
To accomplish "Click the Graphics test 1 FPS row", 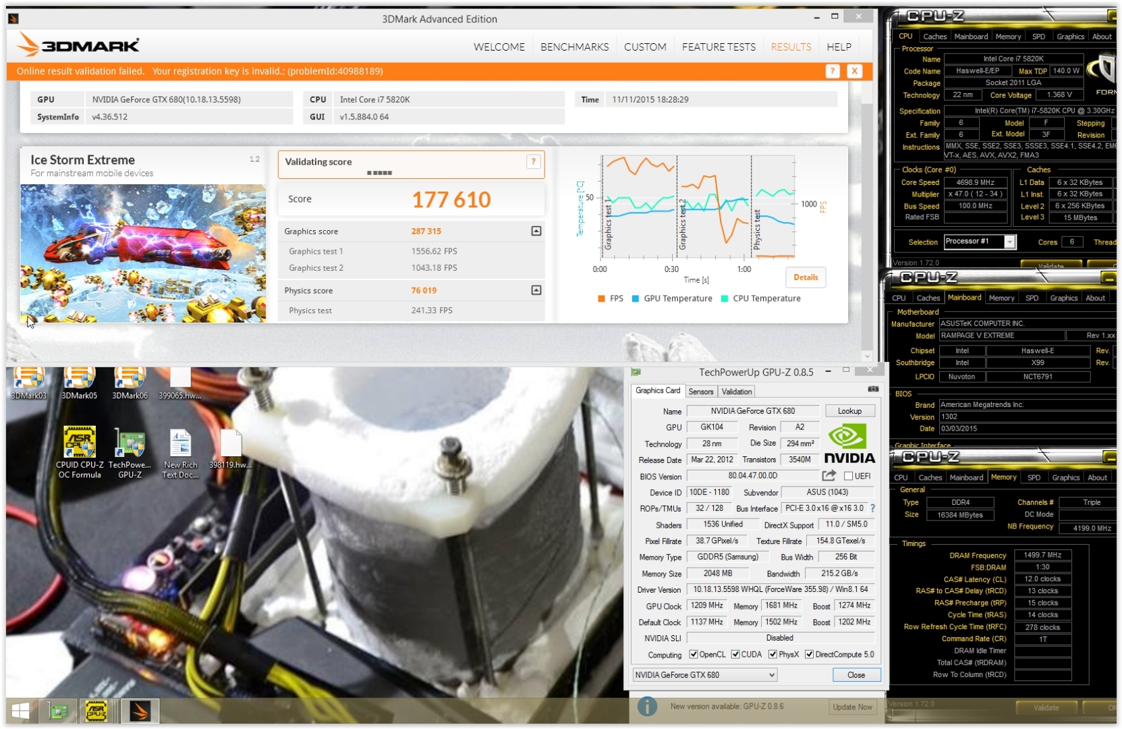I will pos(412,251).
